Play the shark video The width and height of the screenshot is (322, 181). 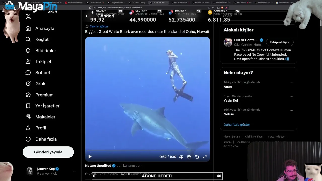(x=90, y=157)
